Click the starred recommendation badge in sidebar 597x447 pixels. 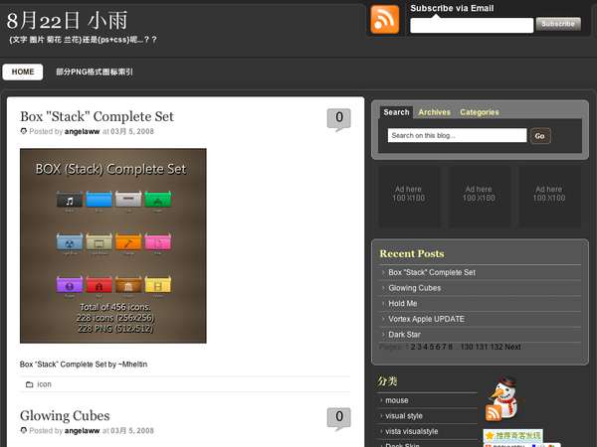[x=512, y=435]
